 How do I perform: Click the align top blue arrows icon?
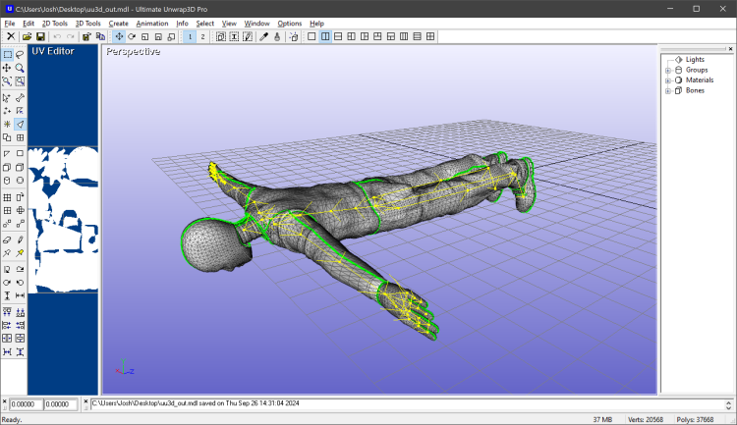[x=7, y=312]
